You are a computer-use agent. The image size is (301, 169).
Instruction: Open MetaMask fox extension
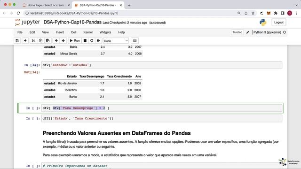pos(269,13)
